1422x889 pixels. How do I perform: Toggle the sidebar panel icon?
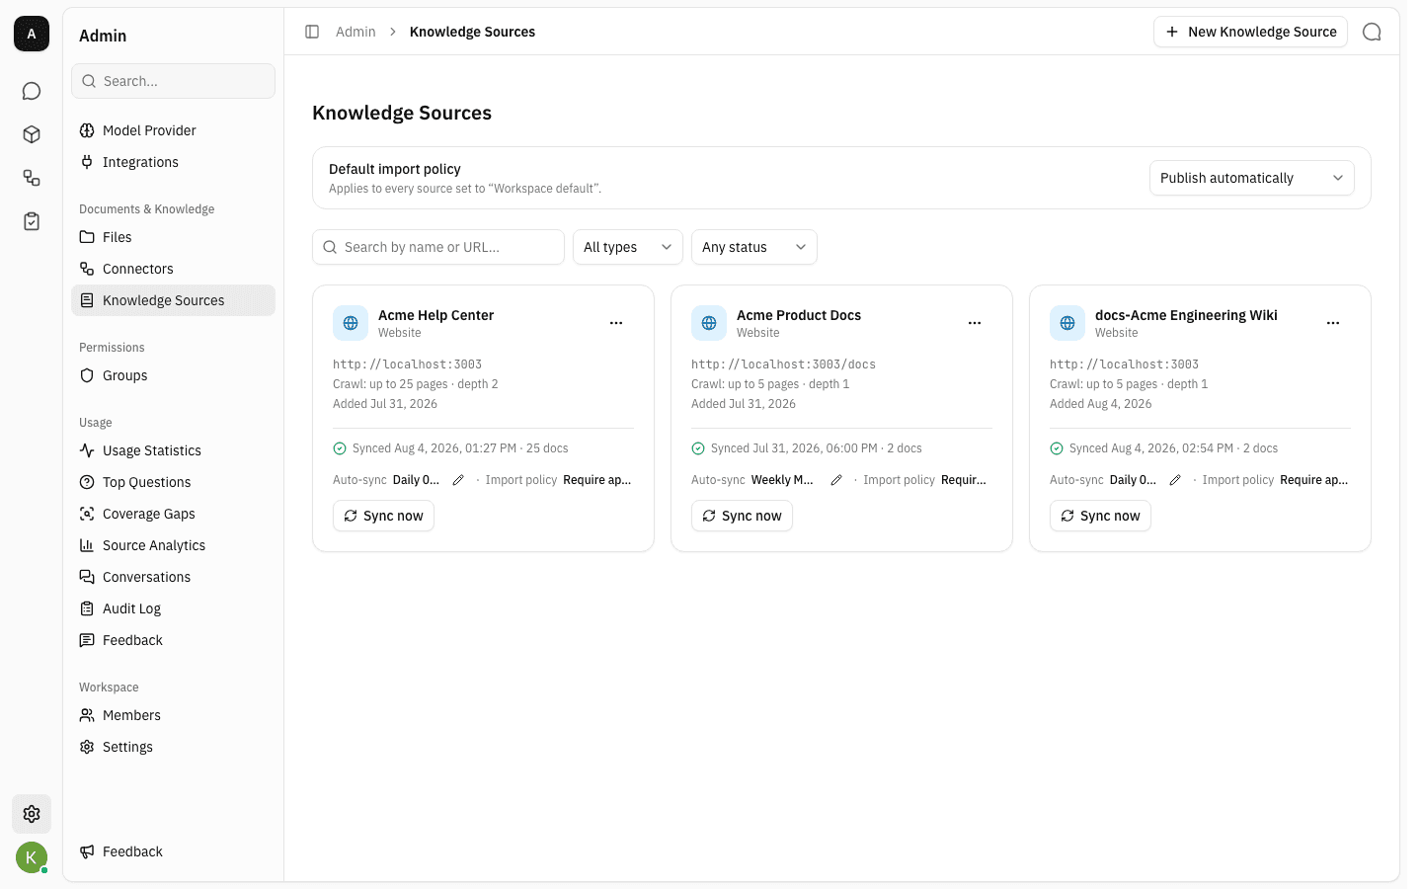(312, 32)
